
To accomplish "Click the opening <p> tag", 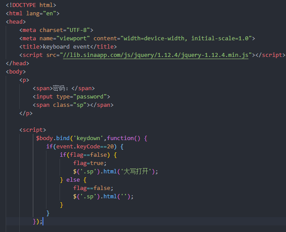I will 24,80.
